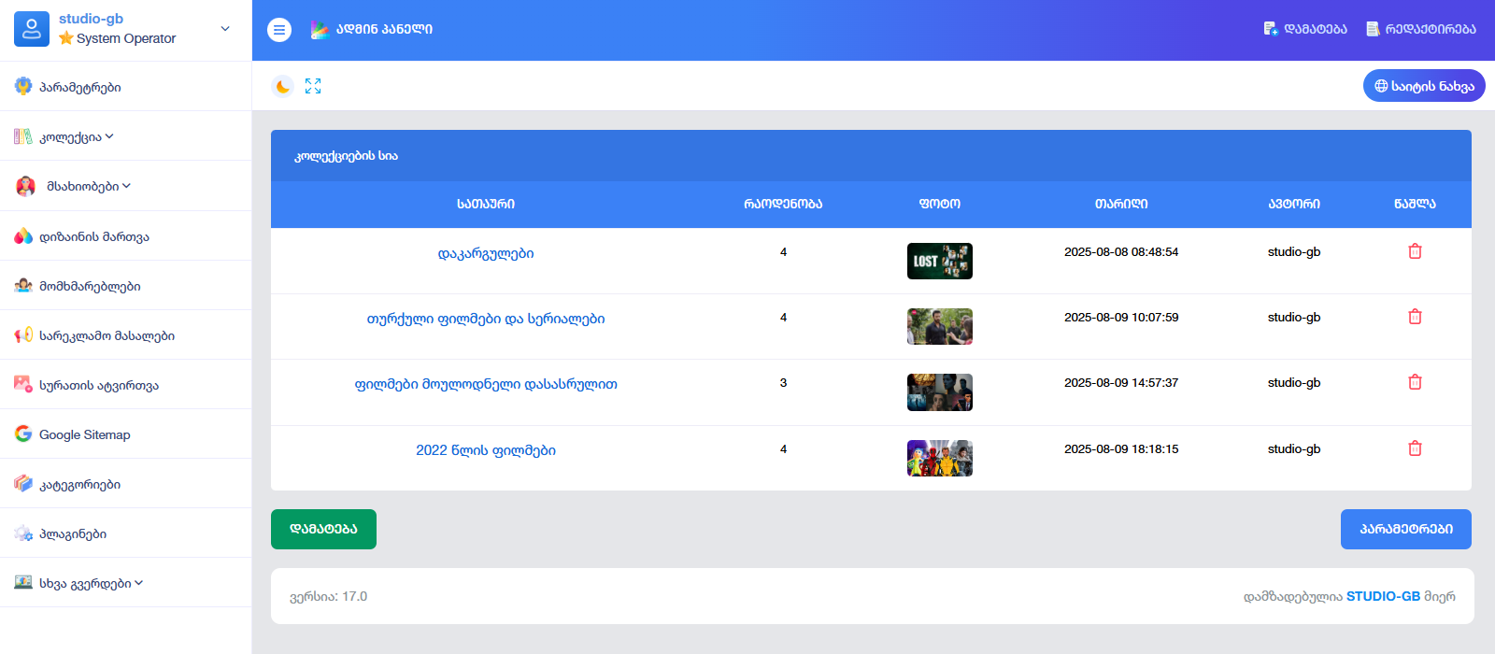The width and height of the screenshot is (1495, 654).
Task: Click trash icon for თურქული ფილმები row
Action: (1415, 317)
